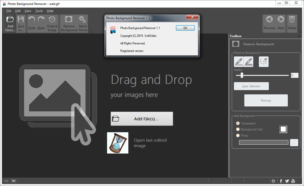Open the Twitter link icon

point(287,181)
